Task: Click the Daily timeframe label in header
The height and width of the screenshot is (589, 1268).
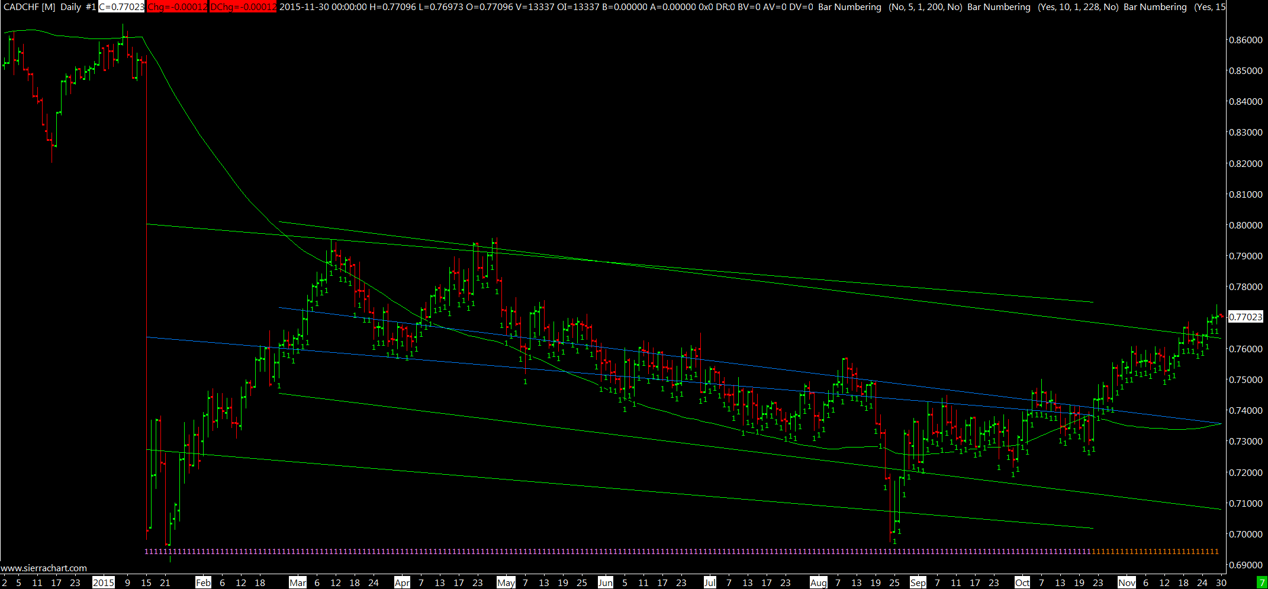Action: [x=71, y=7]
